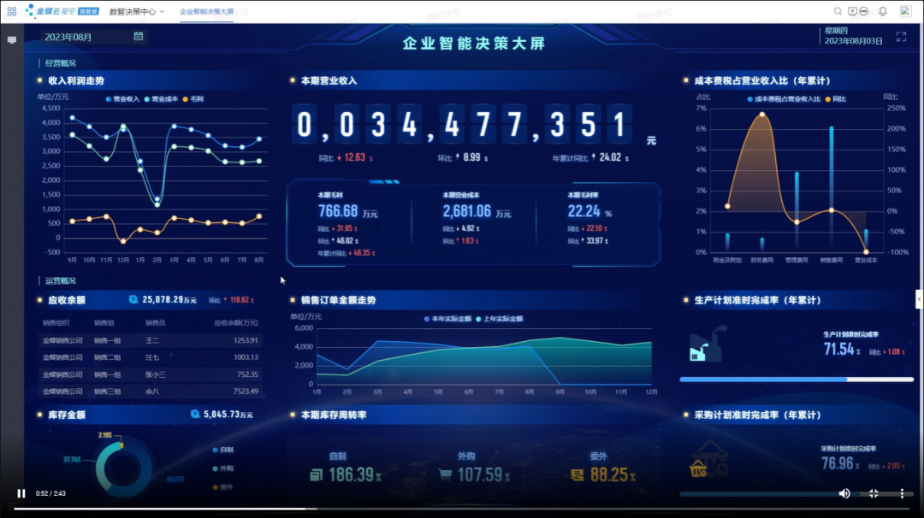Seek using the video progress bar
The width and height of the screenshot is (924, 518).
click(x=462, y=509)
